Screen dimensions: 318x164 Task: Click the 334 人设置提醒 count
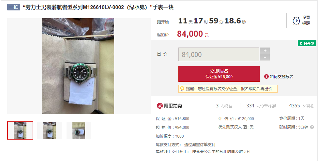(x=261, y=106)
